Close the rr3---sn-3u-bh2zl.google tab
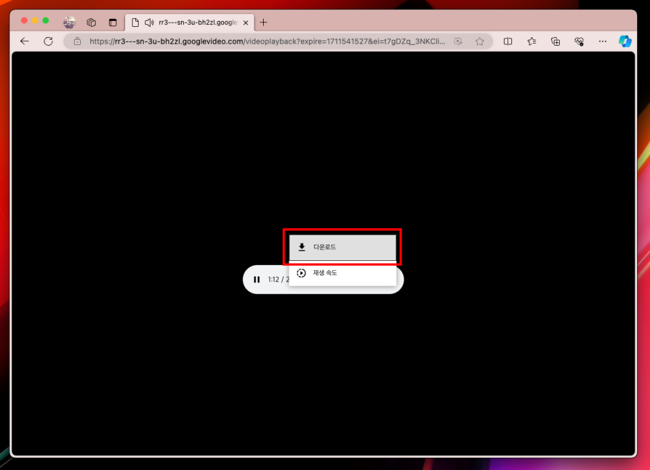The height and width of the screenshot is (470, 650). pyautogui.click(x=246, y=23)
